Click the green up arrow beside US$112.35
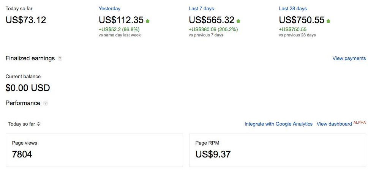368x170 pixels. (147, 21)
